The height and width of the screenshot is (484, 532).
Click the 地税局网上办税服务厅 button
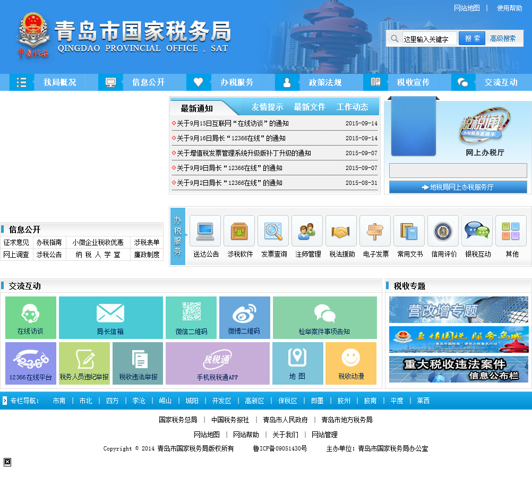[x=458, y=187]
